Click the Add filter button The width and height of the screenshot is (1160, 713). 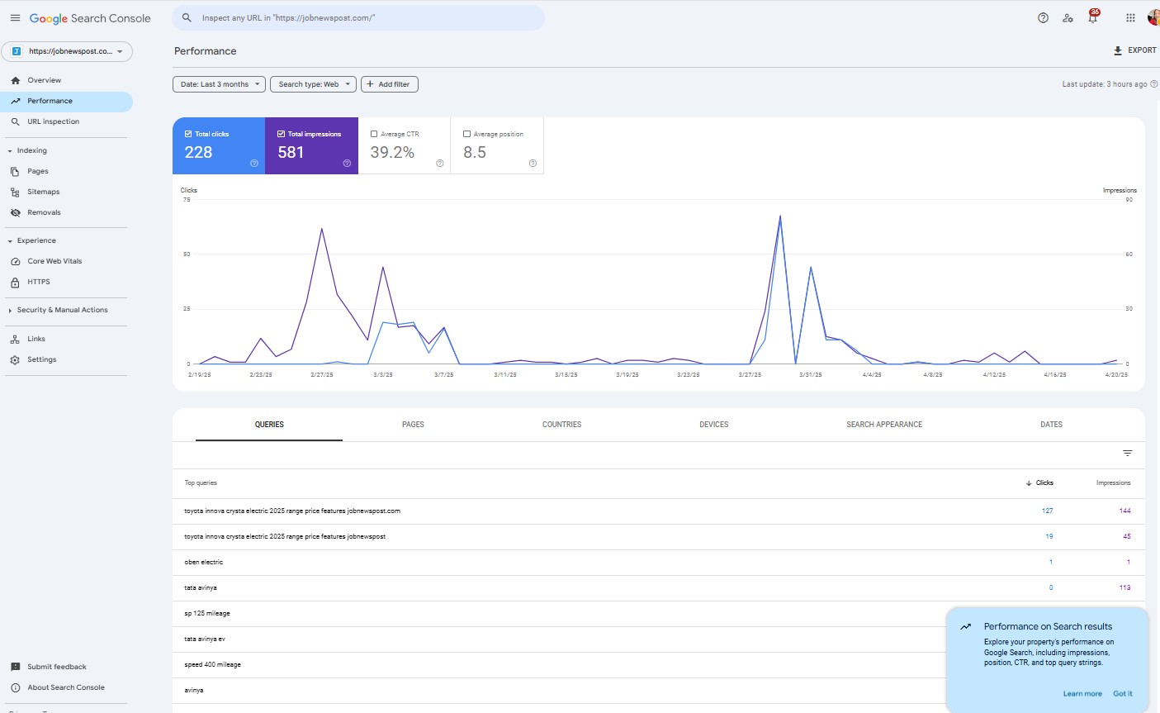[x=390, y=84]
